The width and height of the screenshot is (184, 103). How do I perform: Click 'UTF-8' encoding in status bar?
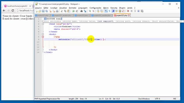point(158,99)
